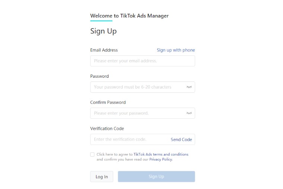283x189 pixels.
Task: Focus the verification code input field
Action: tap(130, 139)
